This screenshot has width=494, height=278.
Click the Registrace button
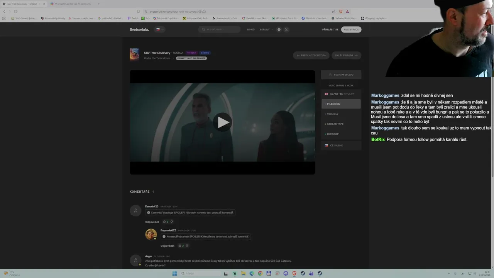[351, 29]
